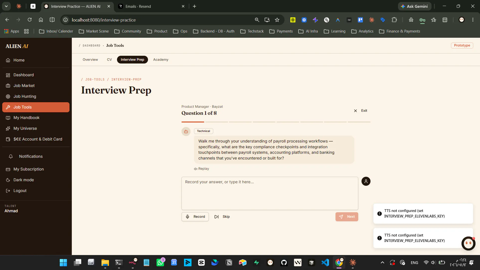This screenshot has width=480, height=270.
Task: Click first progress segment of question bar
Action: [193, 122]
